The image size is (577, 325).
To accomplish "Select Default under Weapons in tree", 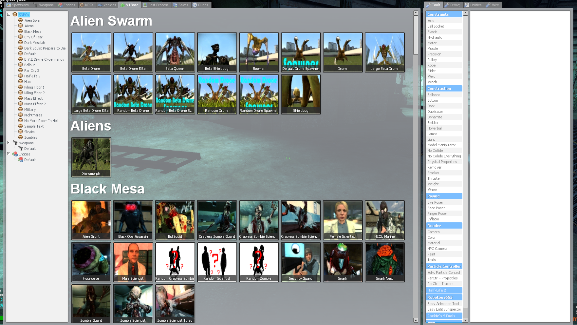I will pos(30,149).
